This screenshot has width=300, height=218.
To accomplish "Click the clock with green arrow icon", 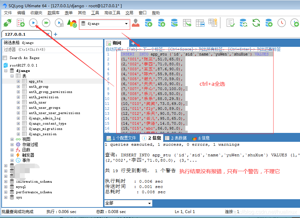I will pyautogui.click(x=295, y=23).
